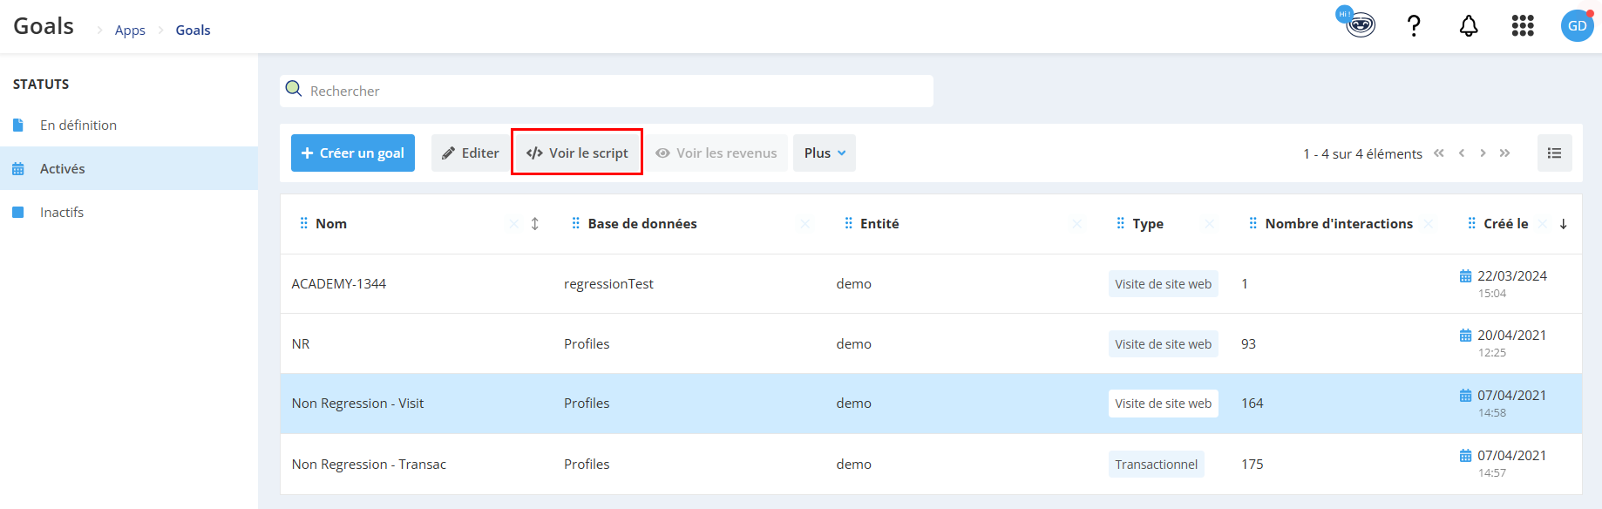The height and width of the screenshot is (509, 1602).
Task: Click the search magnifier icon
Action: [x=294, y=90]
